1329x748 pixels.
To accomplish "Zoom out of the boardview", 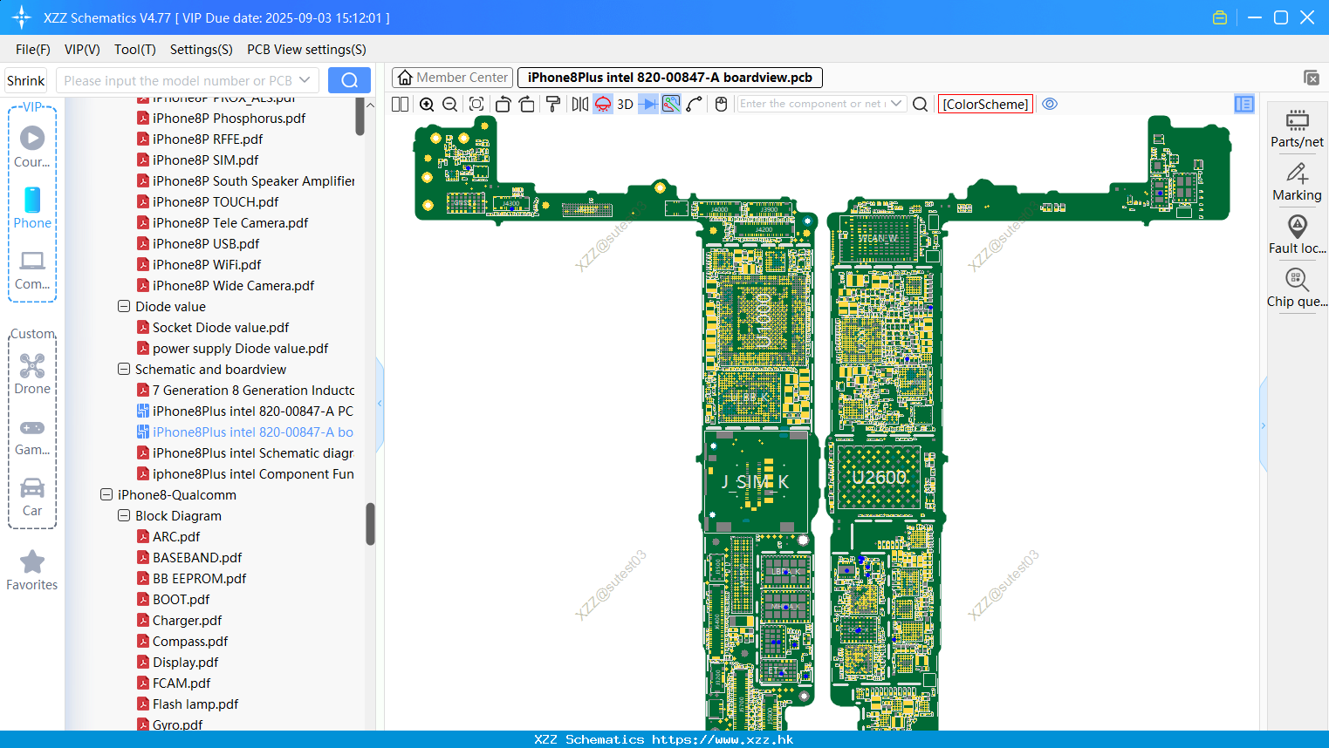I will (450, 105).
